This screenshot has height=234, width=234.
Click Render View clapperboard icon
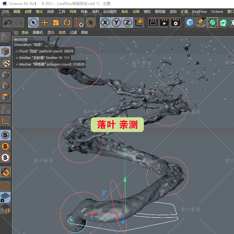(153, 22)
